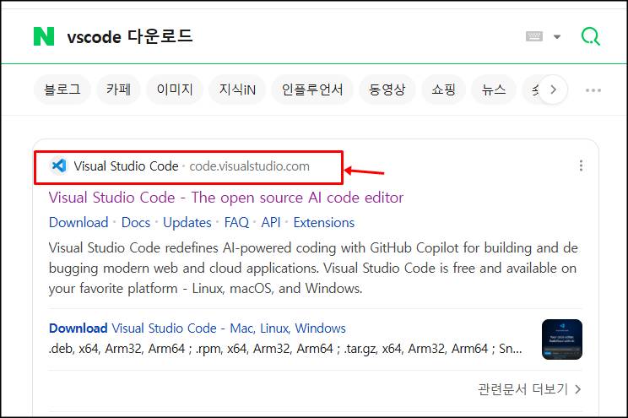Open the Docs sub-link
The image size is (628, 418).
coord(136,222)
